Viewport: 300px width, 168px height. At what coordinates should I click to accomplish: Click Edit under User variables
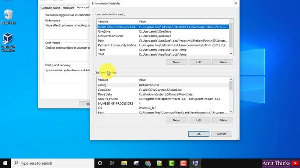click(x=200, y=62)
